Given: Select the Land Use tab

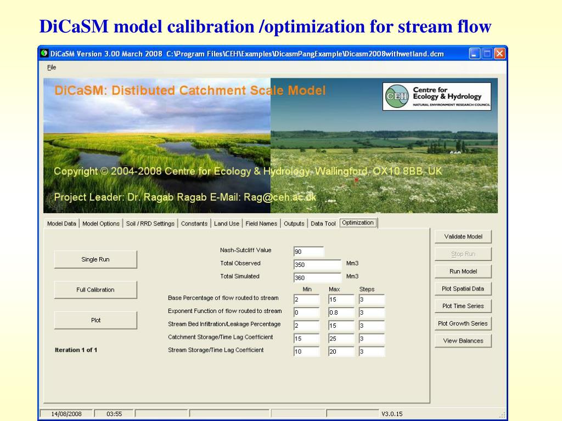Looking at the screenshot, I should 227,224.
